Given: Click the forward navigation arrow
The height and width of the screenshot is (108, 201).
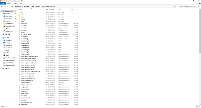Looking at the screenshot, I should pyautogui.click(x=5, y=6).
